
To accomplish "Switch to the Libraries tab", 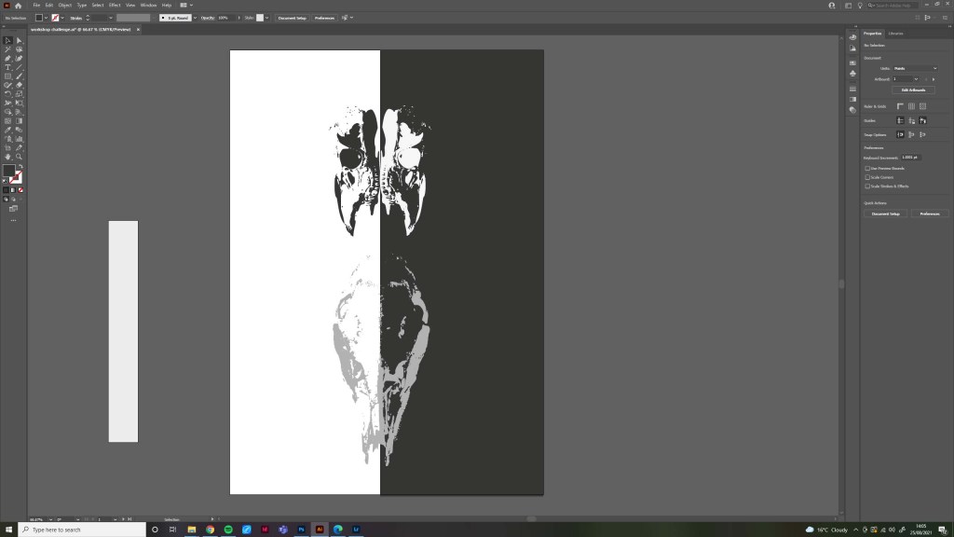I will click(x=895, y=34).
